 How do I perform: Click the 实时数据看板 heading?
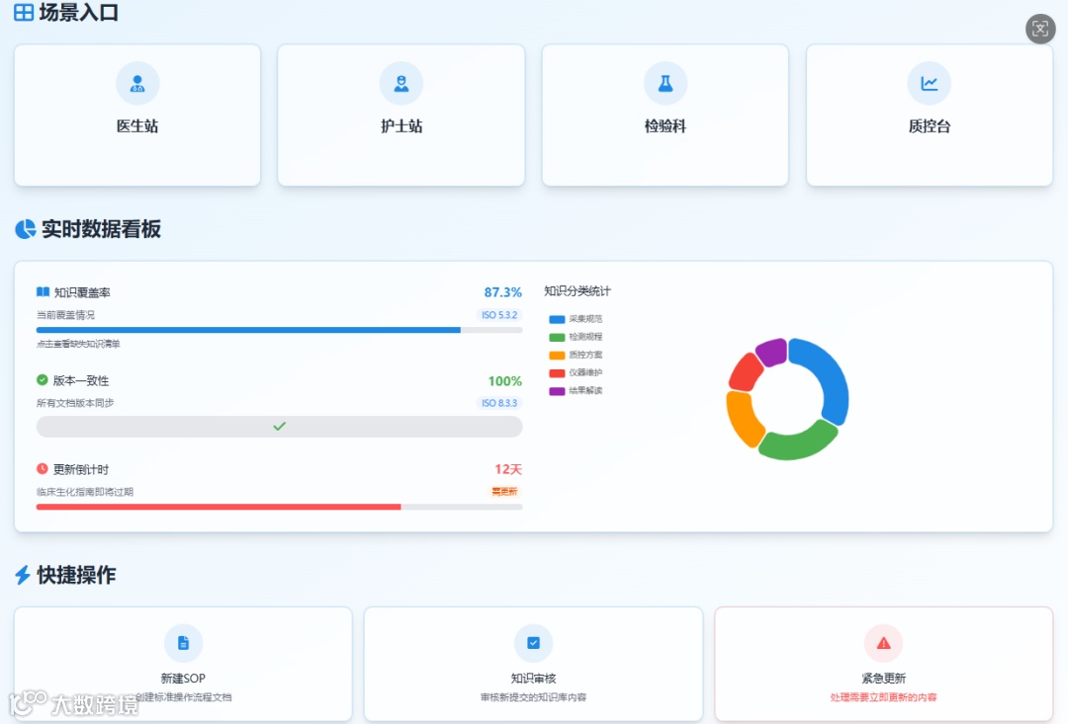click(102, 228)
